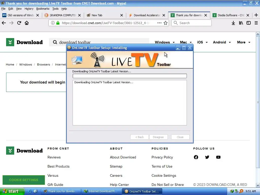Open the View menu
Image resolution: width=260 pixels, height=195 pixels.
19,9
